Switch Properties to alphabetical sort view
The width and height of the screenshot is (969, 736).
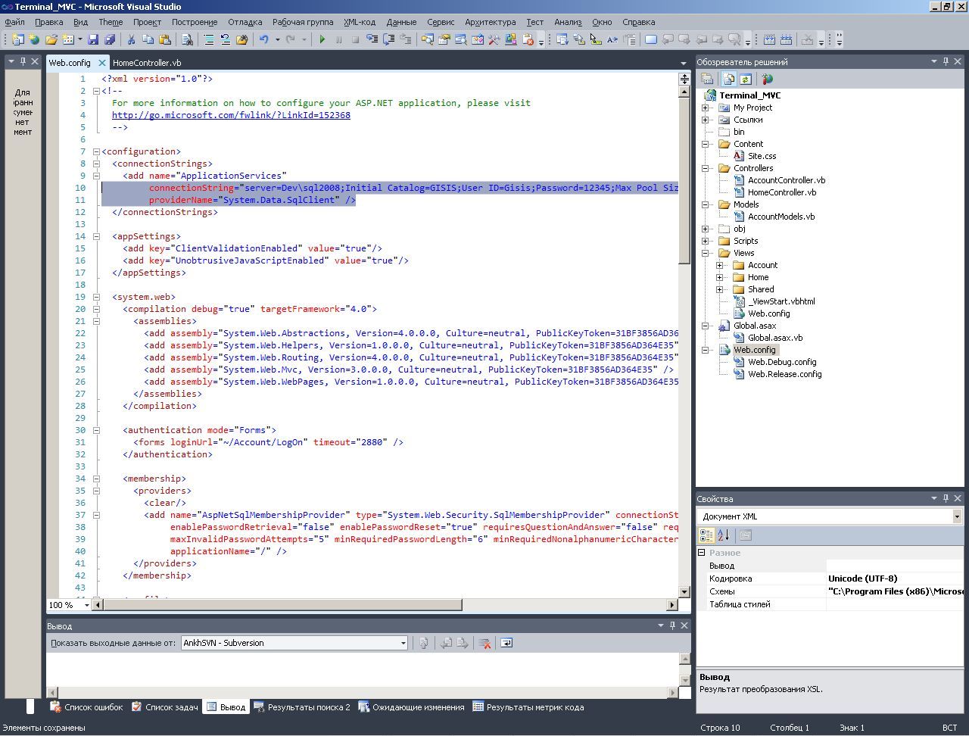tap(723, 535)
